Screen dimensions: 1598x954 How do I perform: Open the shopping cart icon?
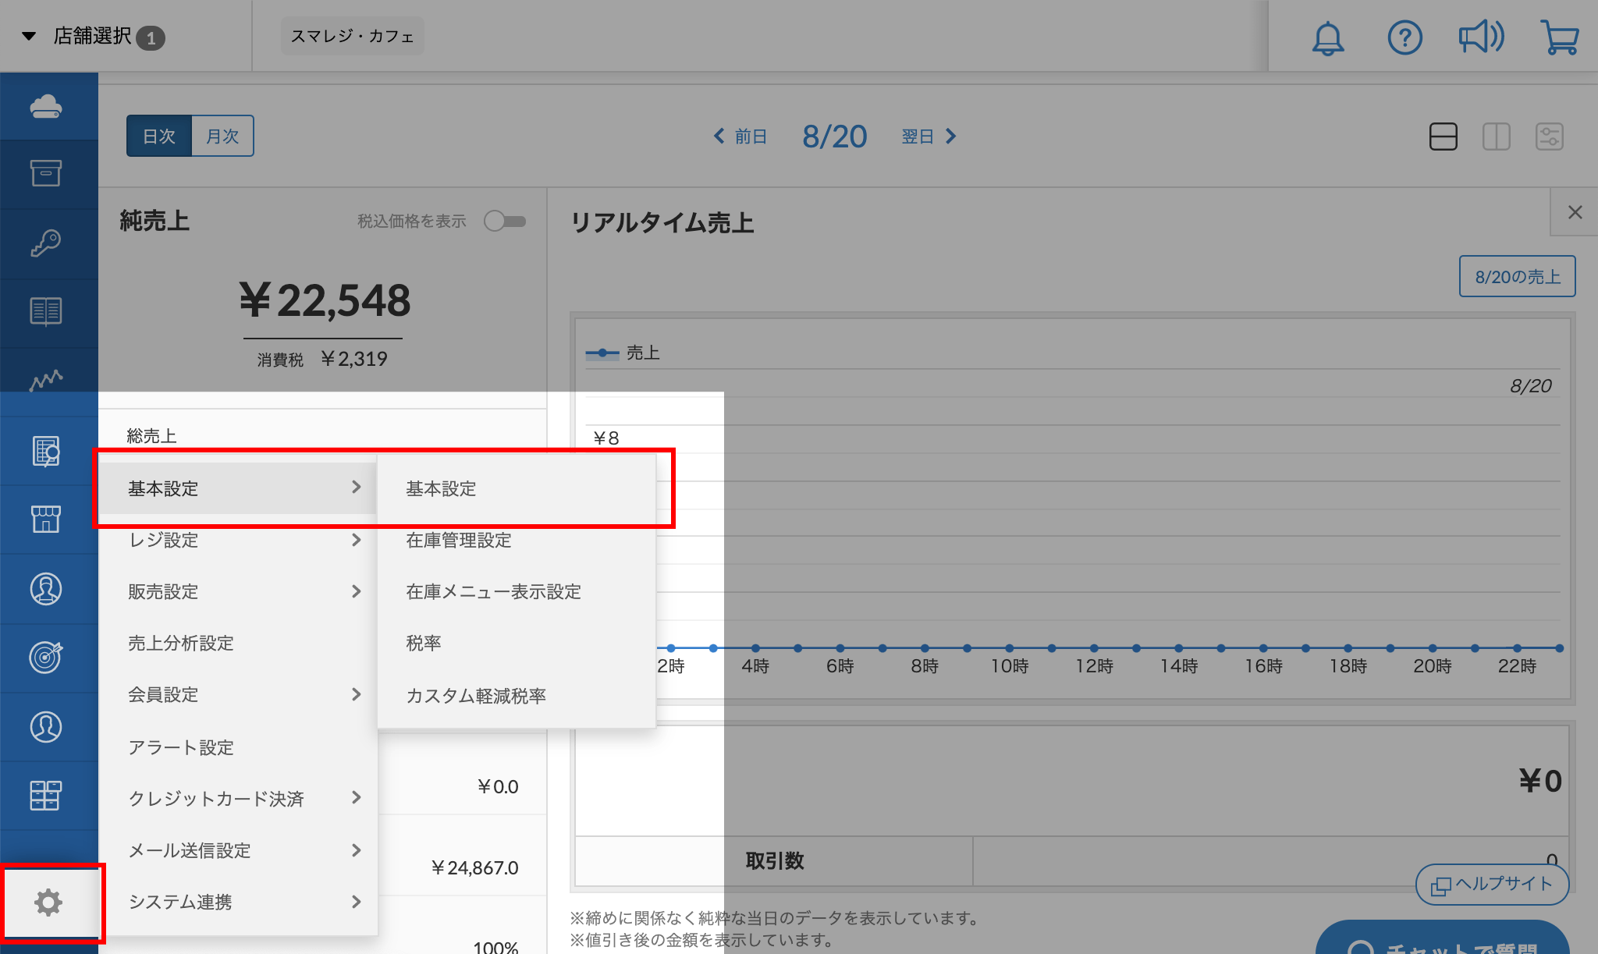point(1560,37)
